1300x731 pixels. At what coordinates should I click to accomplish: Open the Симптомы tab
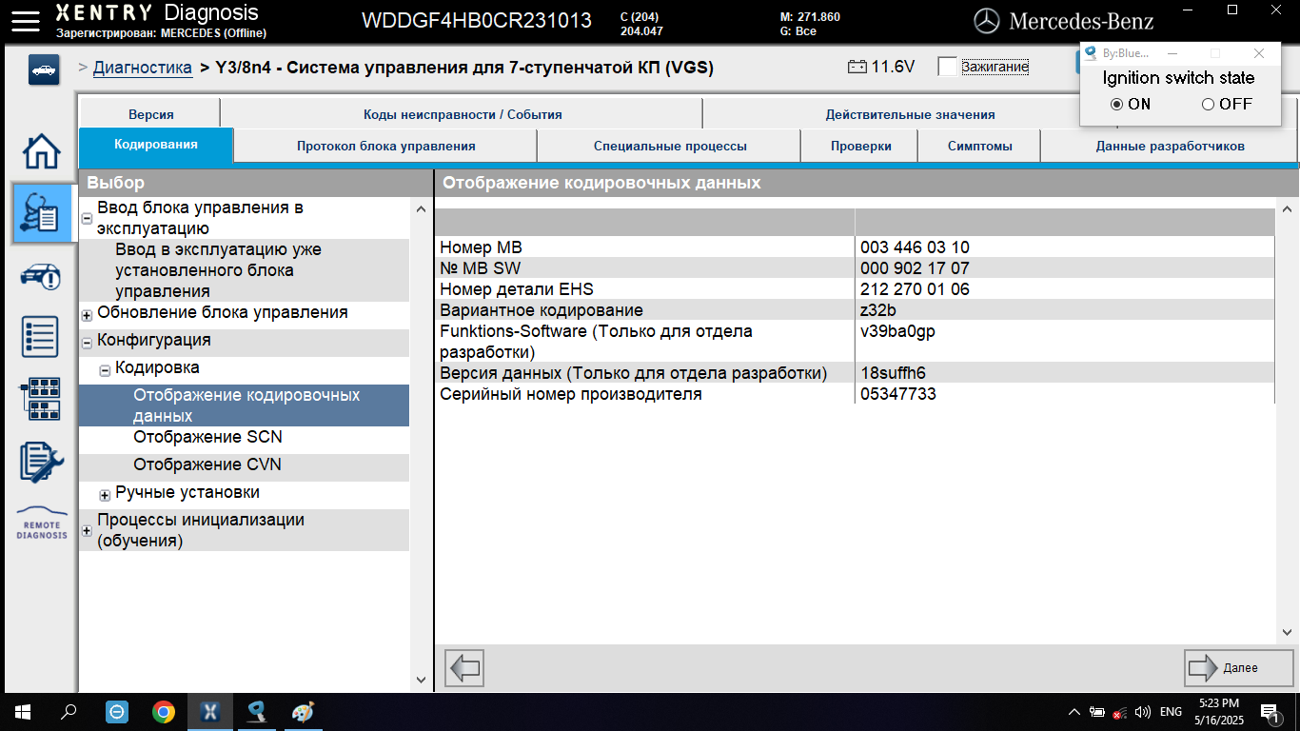point(979,146)
